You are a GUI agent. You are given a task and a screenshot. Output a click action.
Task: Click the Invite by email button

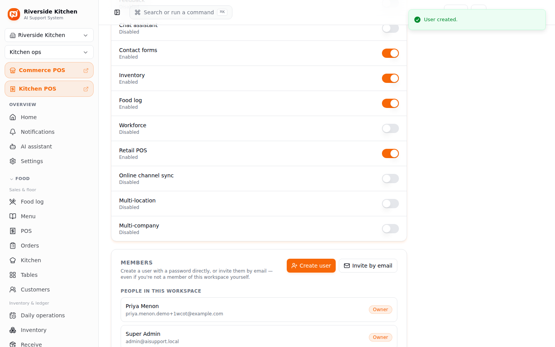368,266
